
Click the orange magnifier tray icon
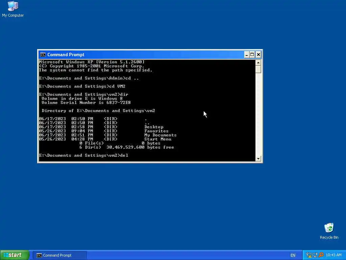[321, 255]
